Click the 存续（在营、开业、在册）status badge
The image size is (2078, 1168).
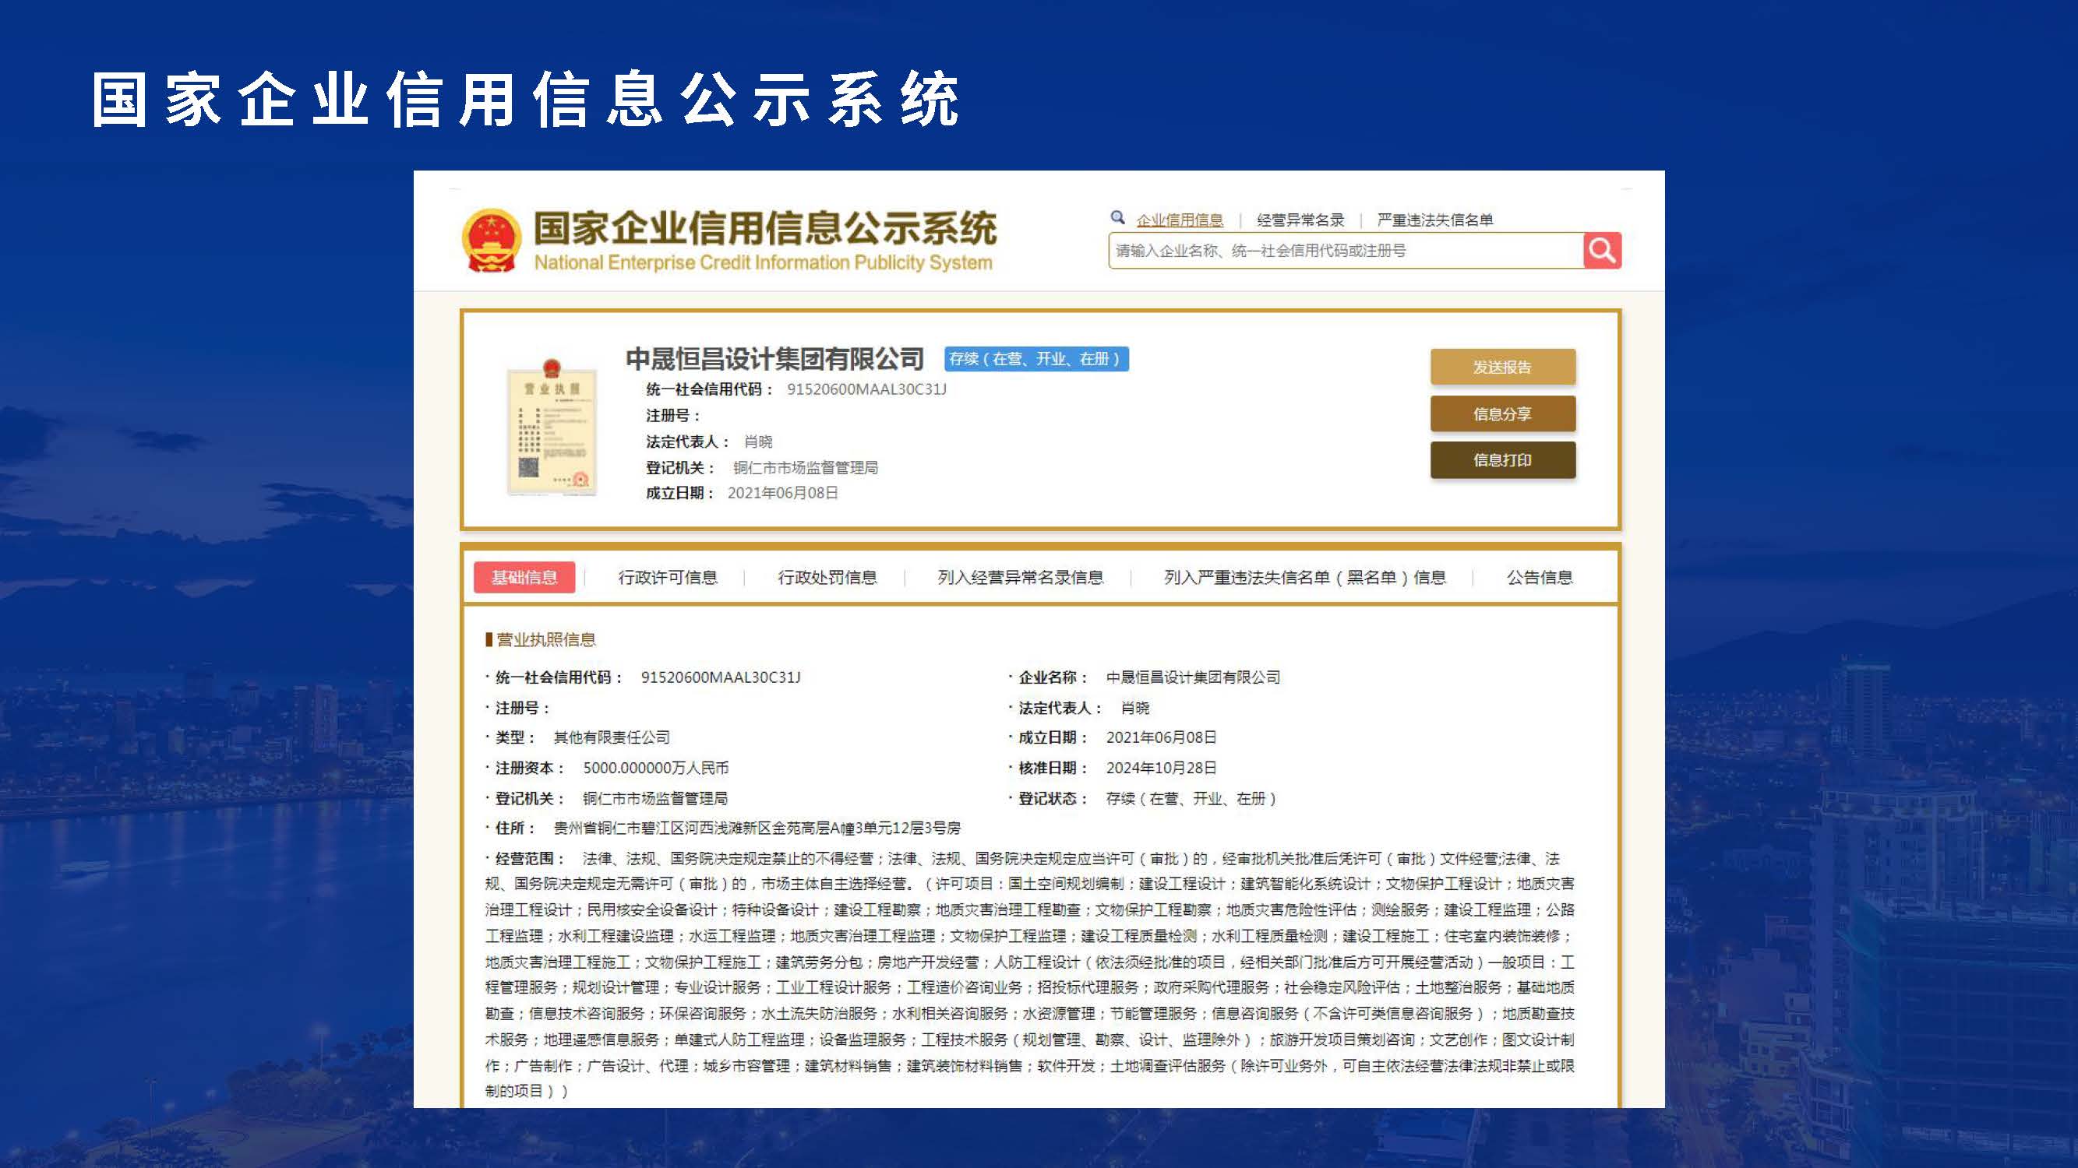(1039, 361)
